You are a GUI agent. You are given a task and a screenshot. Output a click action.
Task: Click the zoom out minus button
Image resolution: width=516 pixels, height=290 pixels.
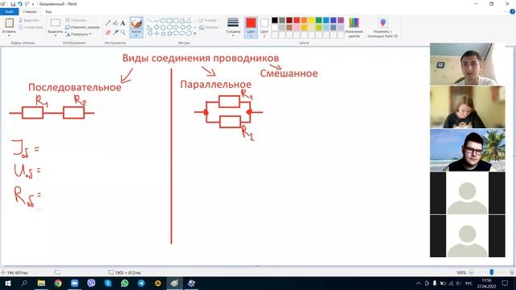[x=471, y=272]
